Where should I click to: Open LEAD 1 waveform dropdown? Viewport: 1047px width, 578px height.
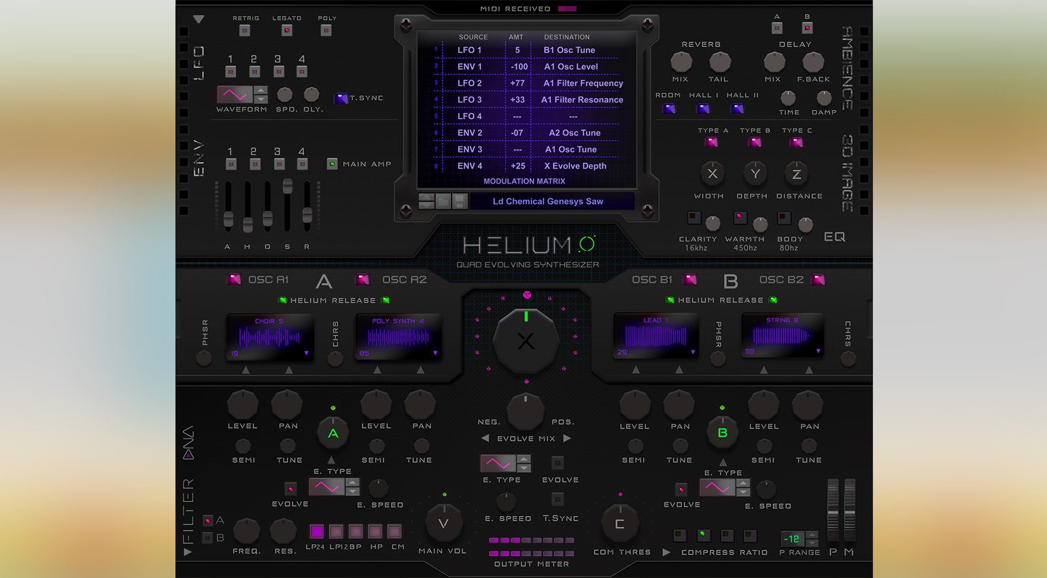coord(693,352)
